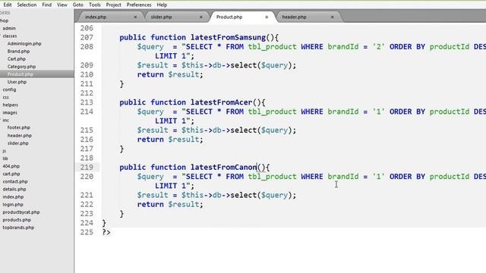Screen dimensions: 486x273
Task: Open the Tools menu
Action: pyautogui.click(x=94, y=5)
